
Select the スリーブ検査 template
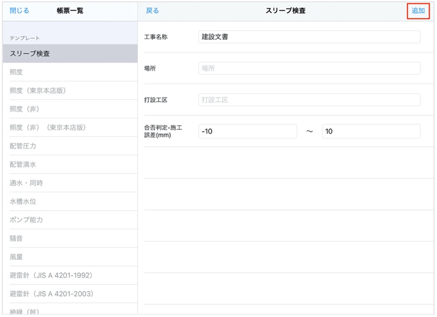pyautogui.click(x=69, y=54)
